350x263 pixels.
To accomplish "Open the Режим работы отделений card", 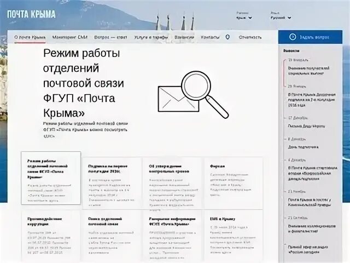I will pyautogui.click(x=51, y=178).
